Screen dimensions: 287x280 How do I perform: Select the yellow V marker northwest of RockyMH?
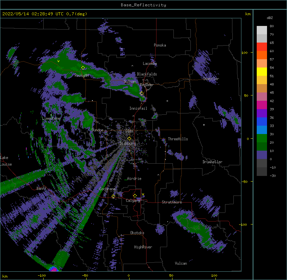(58, 61)
